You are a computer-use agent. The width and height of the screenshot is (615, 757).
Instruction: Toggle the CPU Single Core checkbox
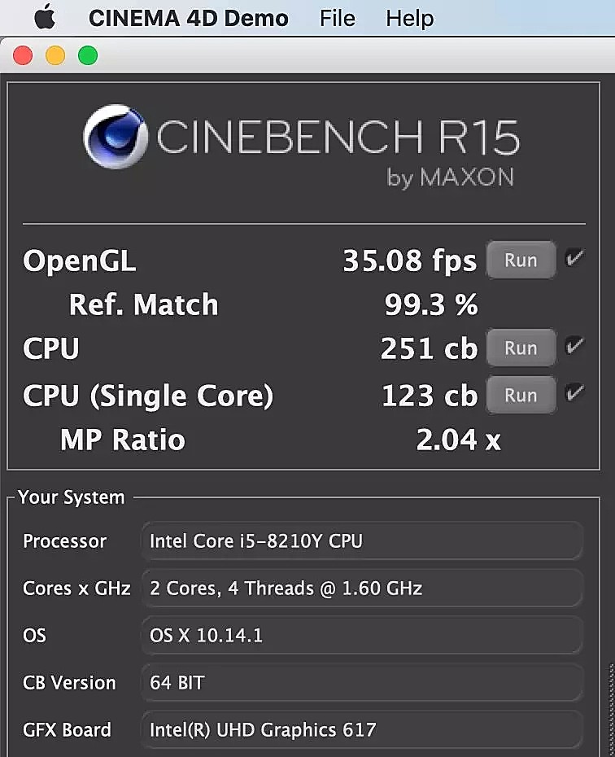(575, 395)
